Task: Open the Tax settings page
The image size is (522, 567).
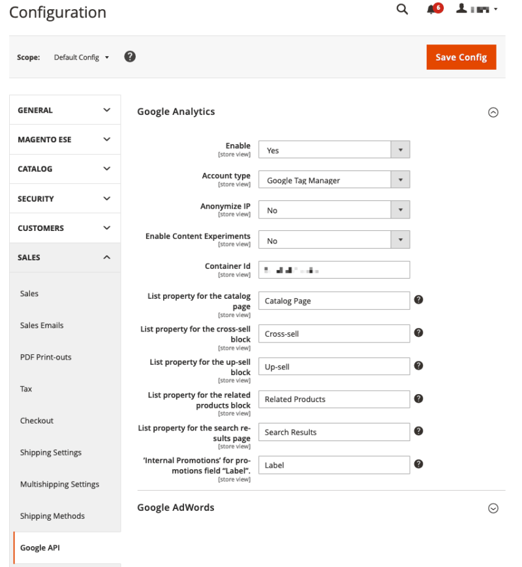Action: coord(26,388)
